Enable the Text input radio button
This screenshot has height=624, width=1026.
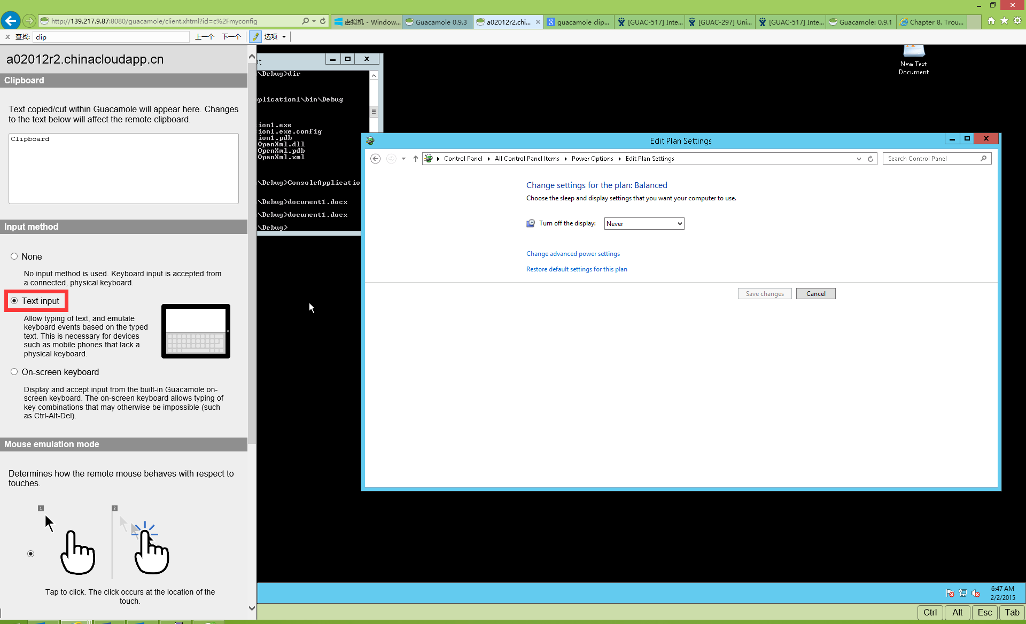14,300
